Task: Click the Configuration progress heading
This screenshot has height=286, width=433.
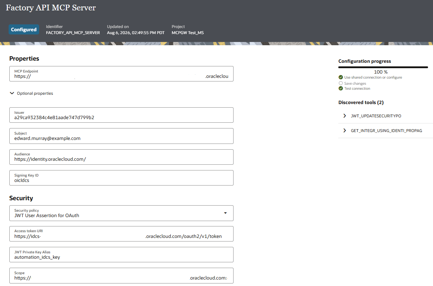Action: tap(365, 61)
